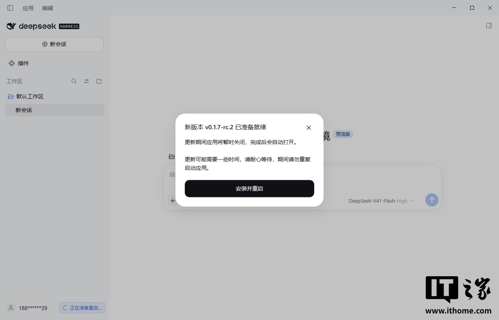Start a new chat with 新会话 button
499x320 pixels.
pyautogui.click(x=54, y=44)
